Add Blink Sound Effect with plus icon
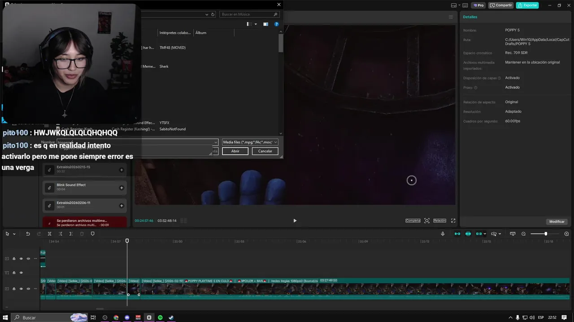Screen dimensions: 574x322 click(x=122, y=188)
